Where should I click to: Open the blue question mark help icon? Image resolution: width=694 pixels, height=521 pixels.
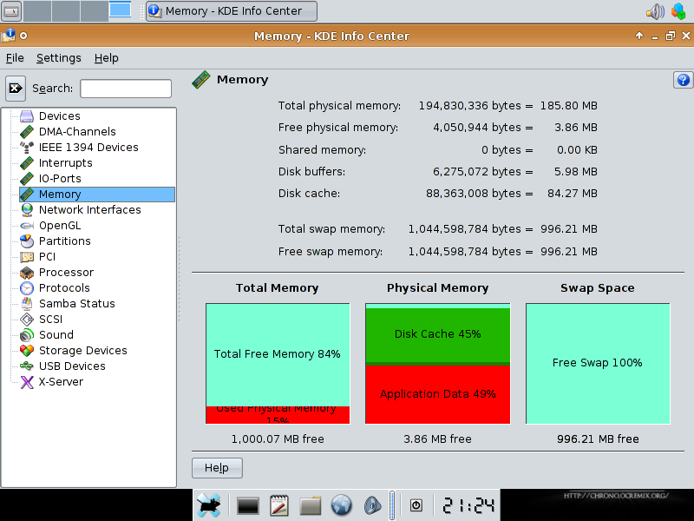pos(683,80)
